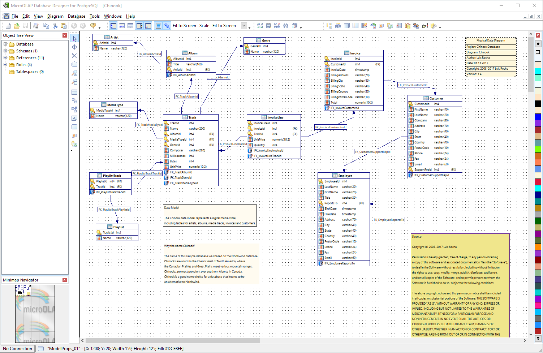Expand the side toolbar overflow arrow
The width and height of the screenshot is (543, 353).
[72, 150]
